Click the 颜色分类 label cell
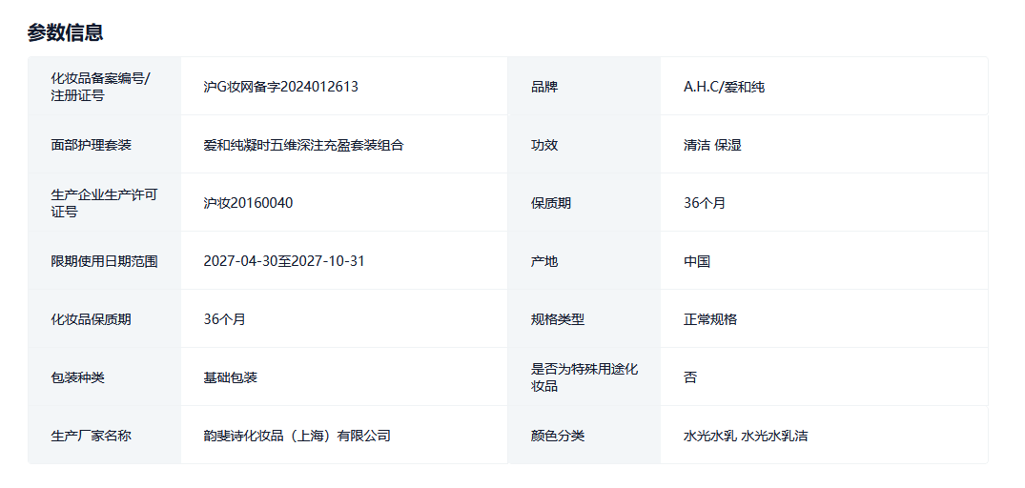The image size is (1025, 488). tap(558, 436)
